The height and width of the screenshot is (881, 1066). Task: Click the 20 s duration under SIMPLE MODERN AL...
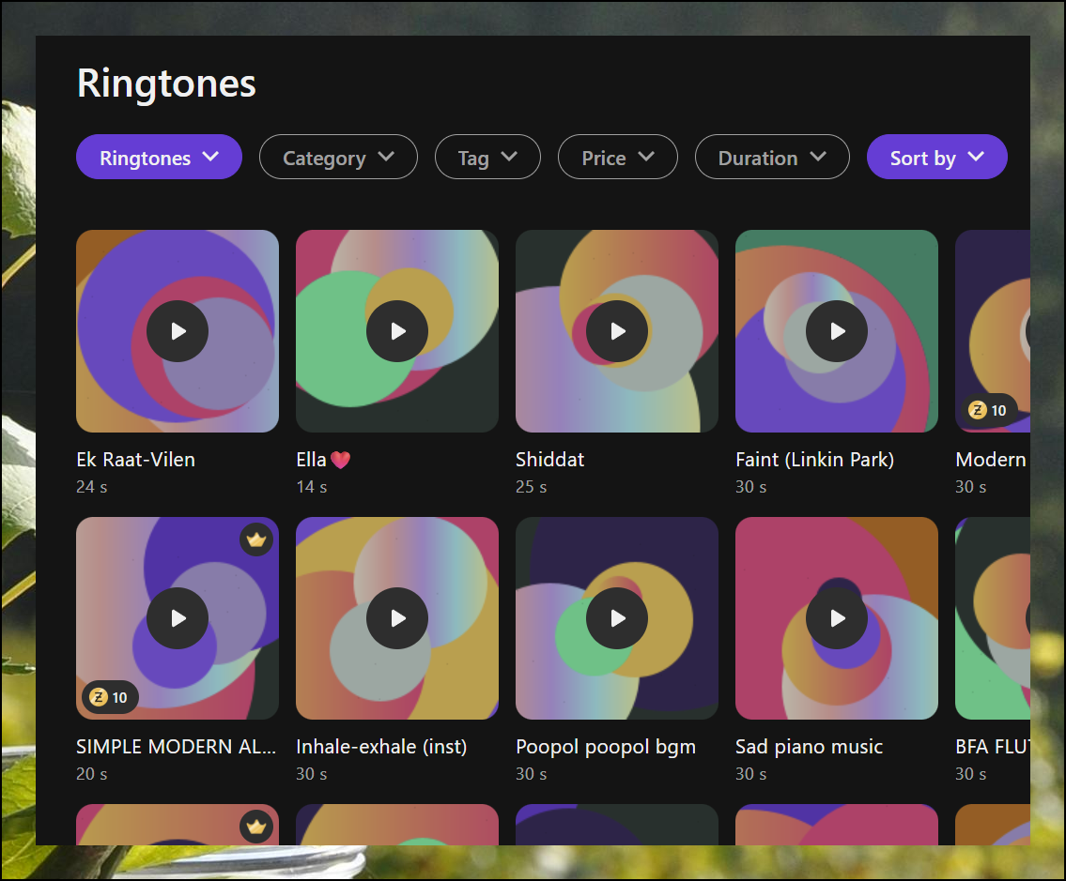click(92, 774)
